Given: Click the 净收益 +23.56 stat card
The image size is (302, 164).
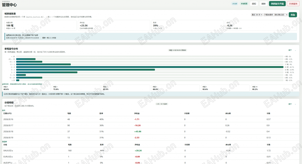Looking at the screenshot, I should (x=114, y=25).
